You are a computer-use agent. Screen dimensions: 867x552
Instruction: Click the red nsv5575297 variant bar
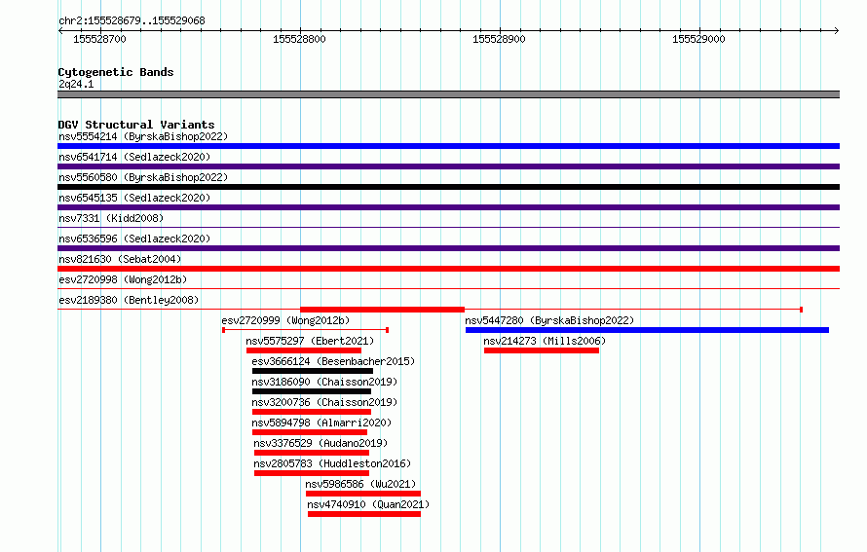pos(304,350)
